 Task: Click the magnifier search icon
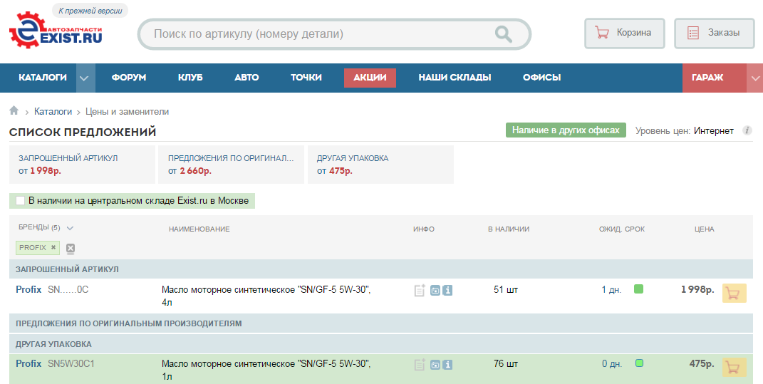pyautogui.click(x=503, y=34)
